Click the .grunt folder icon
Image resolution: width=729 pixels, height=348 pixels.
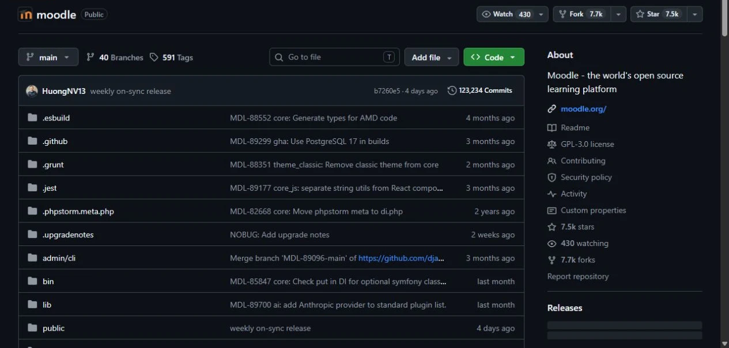32,164
